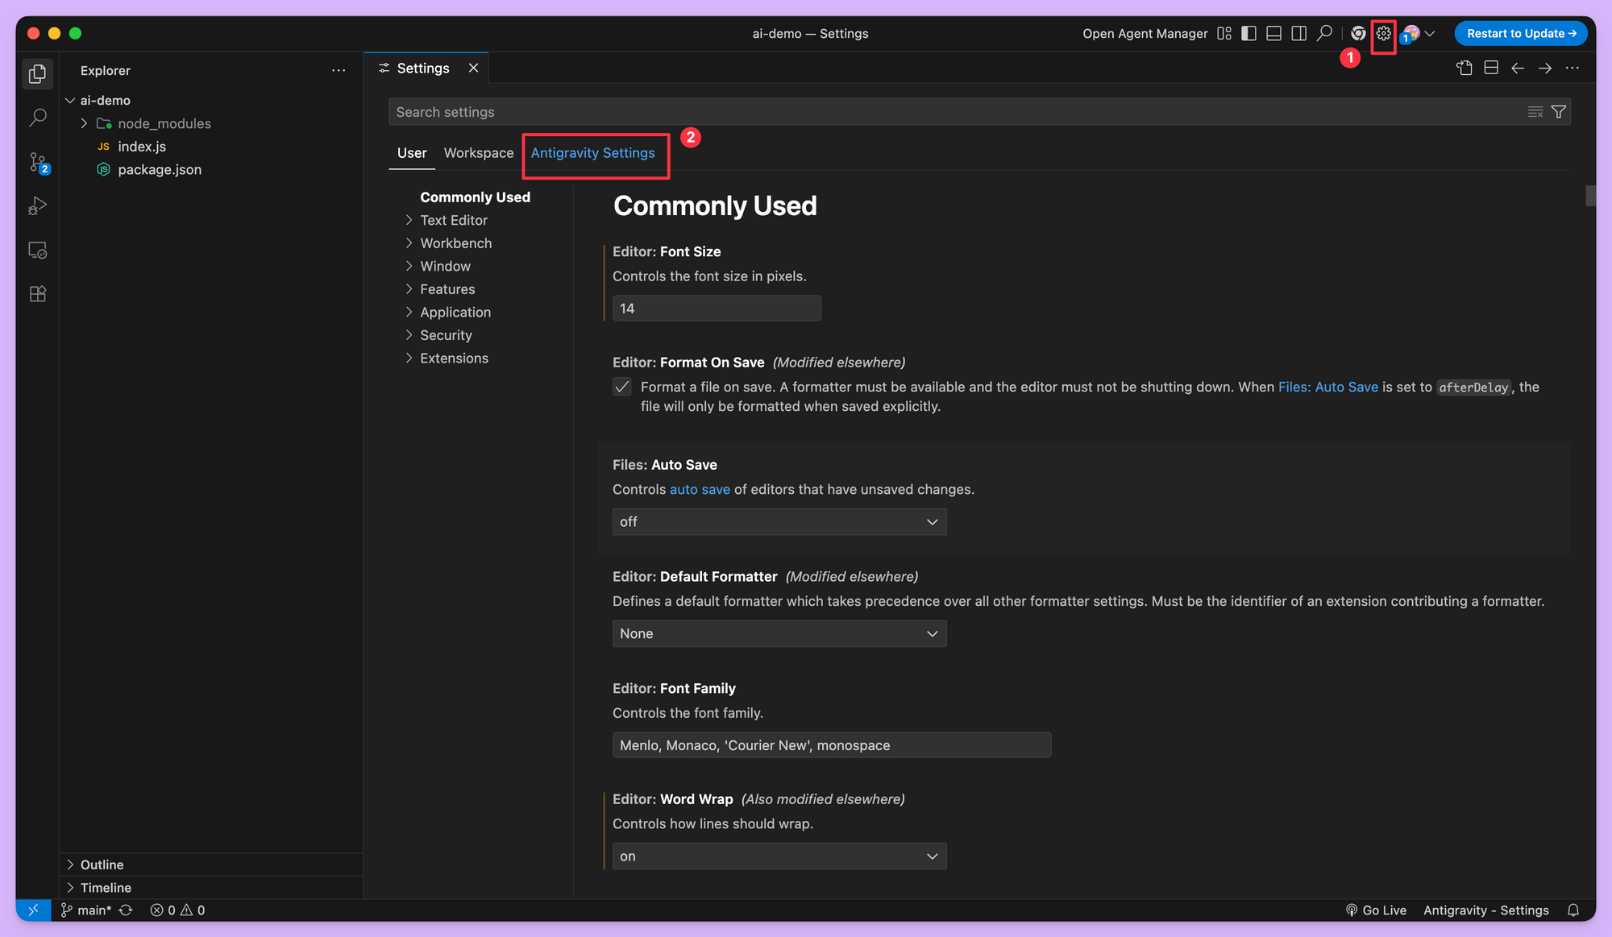This screenshot has height=937, width=1612.
Task: Open the Source Control view
Action: point(37,162)
